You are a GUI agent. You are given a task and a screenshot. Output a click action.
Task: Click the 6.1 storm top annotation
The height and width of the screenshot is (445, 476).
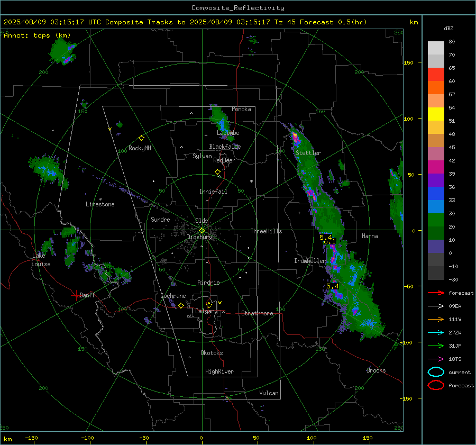(x=329, y=241)
